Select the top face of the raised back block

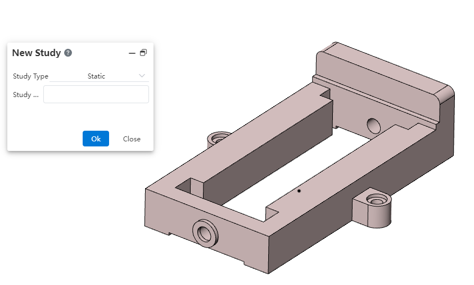(382, 66)
